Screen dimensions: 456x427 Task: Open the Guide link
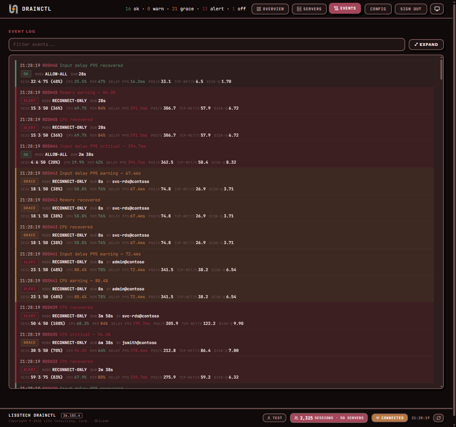(102, 421)
